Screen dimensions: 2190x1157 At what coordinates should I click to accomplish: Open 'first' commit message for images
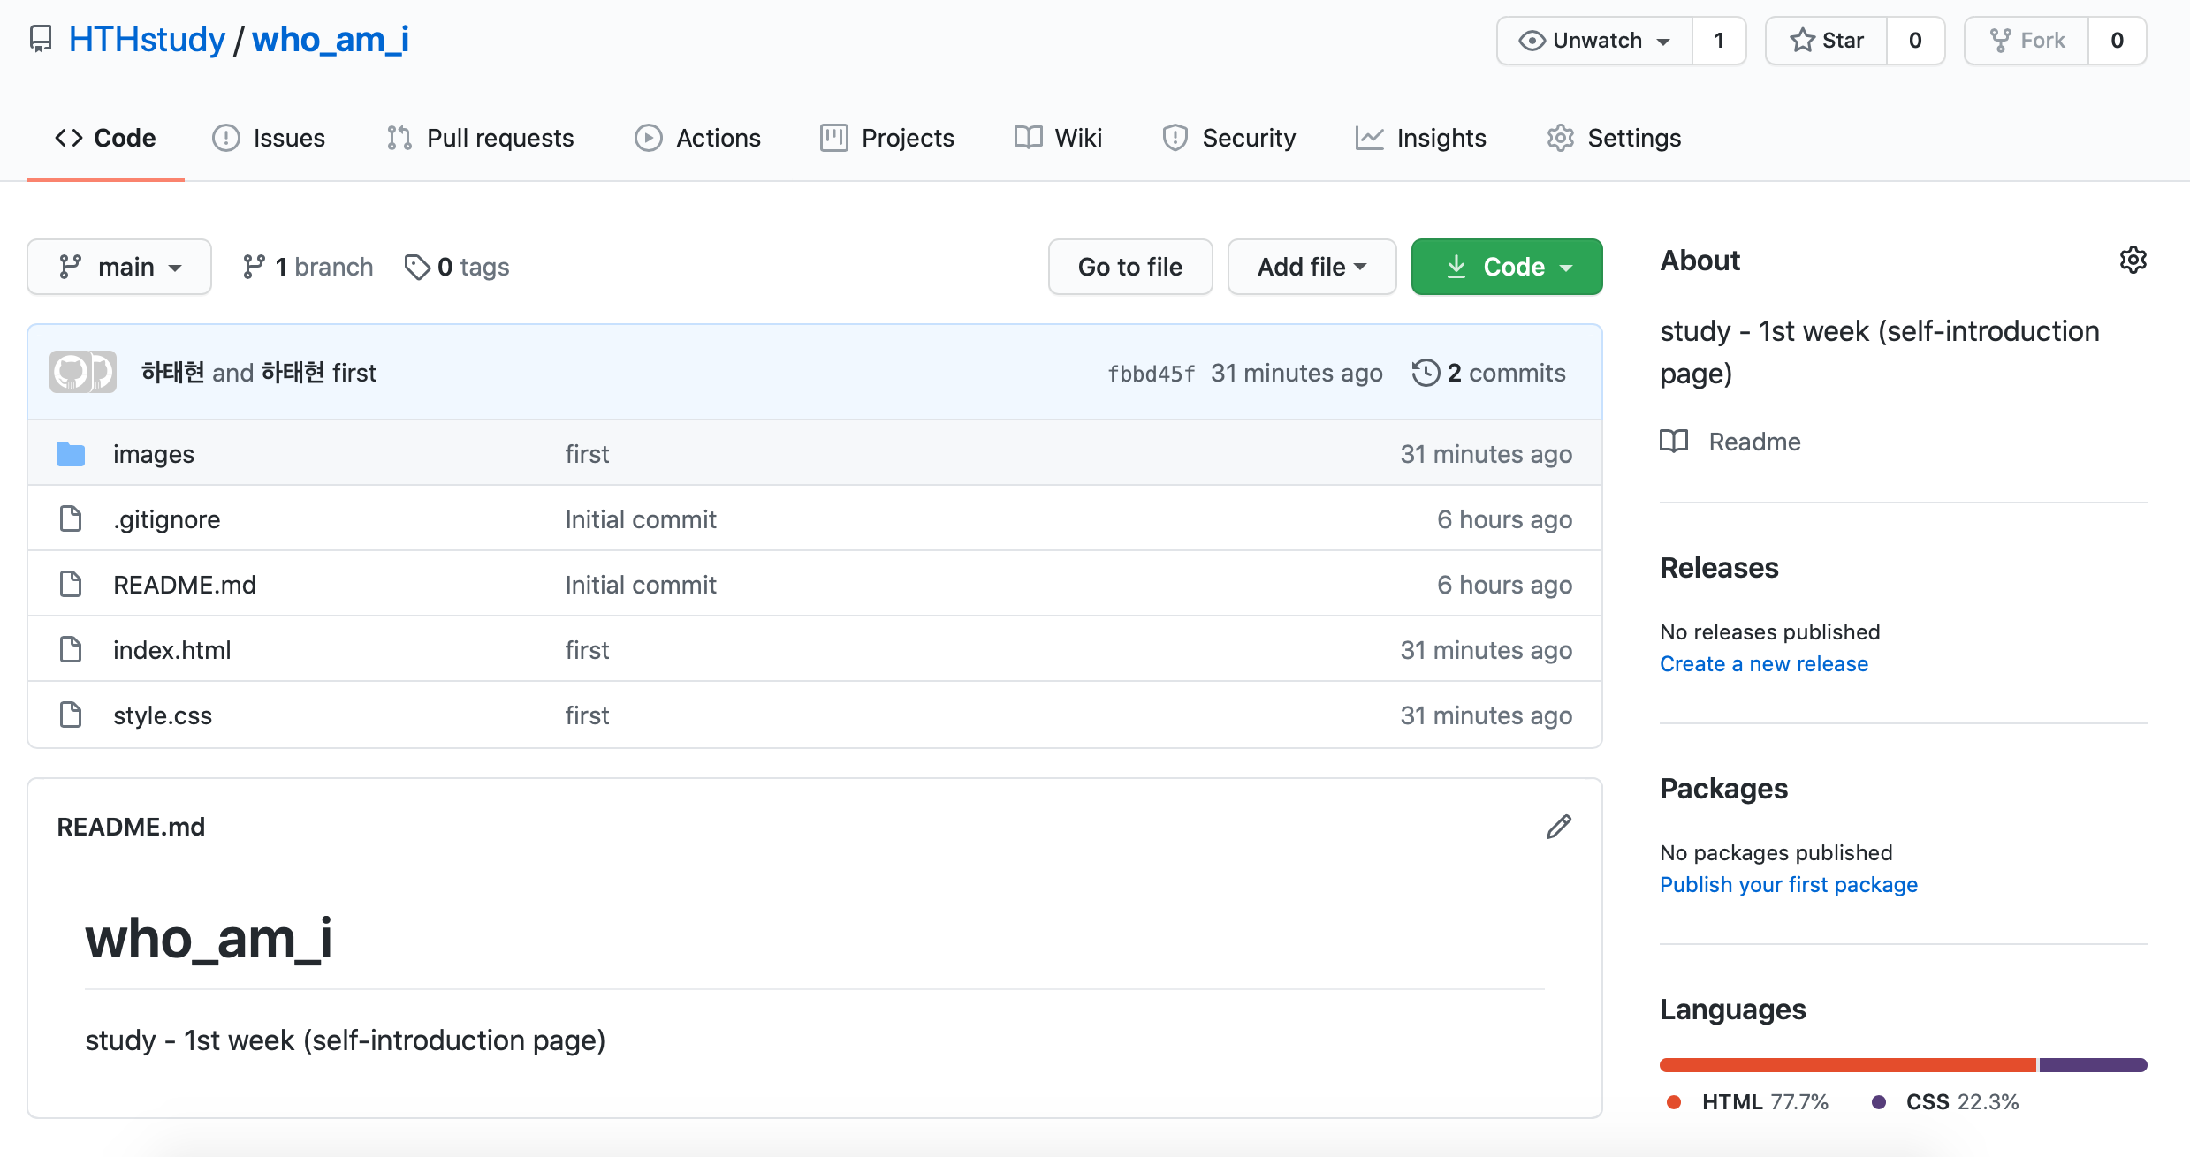[588, 454]
